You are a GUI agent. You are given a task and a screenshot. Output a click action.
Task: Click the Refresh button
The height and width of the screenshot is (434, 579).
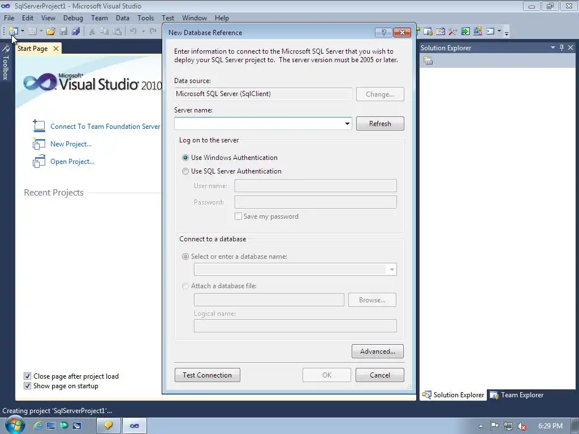380,124
